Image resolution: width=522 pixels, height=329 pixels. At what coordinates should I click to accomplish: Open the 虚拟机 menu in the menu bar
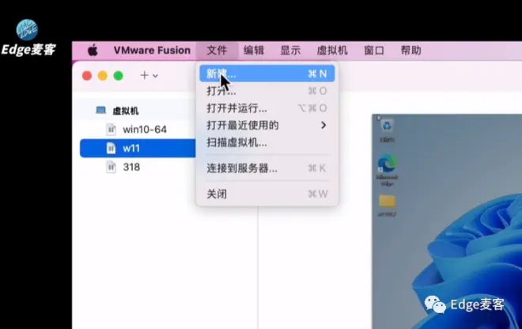coord(332,51)
